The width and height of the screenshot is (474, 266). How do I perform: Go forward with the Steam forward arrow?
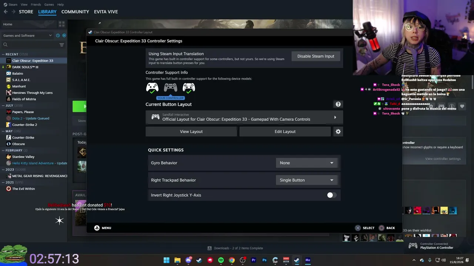pyautogui.click(x=14, y=12)
